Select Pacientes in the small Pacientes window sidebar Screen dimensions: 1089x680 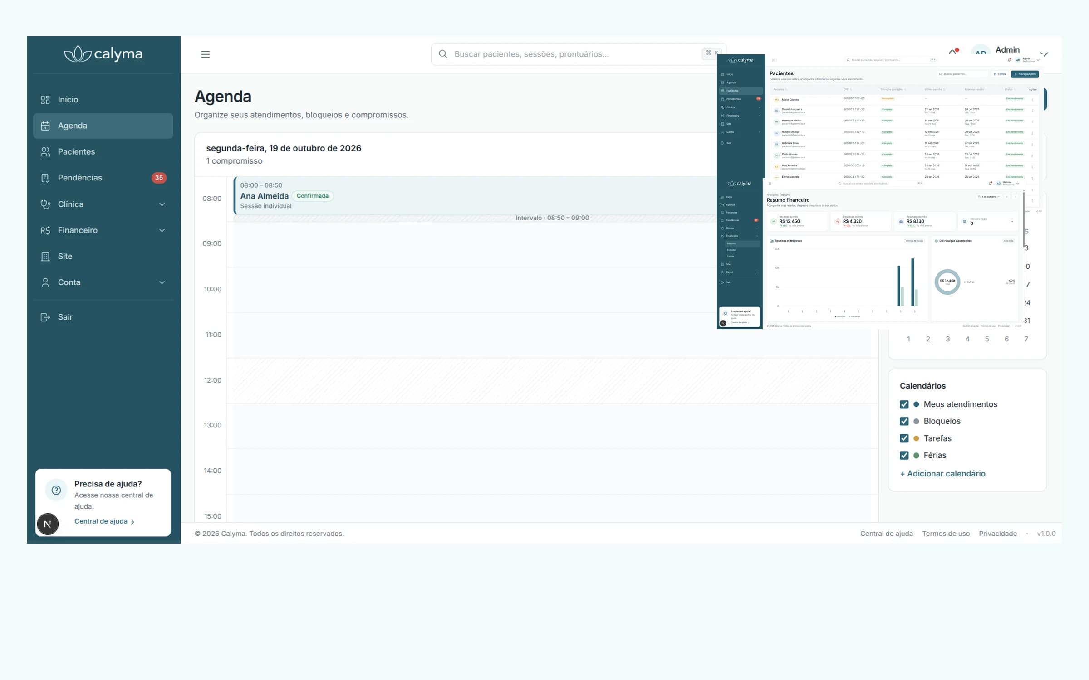tap(741, 91)
